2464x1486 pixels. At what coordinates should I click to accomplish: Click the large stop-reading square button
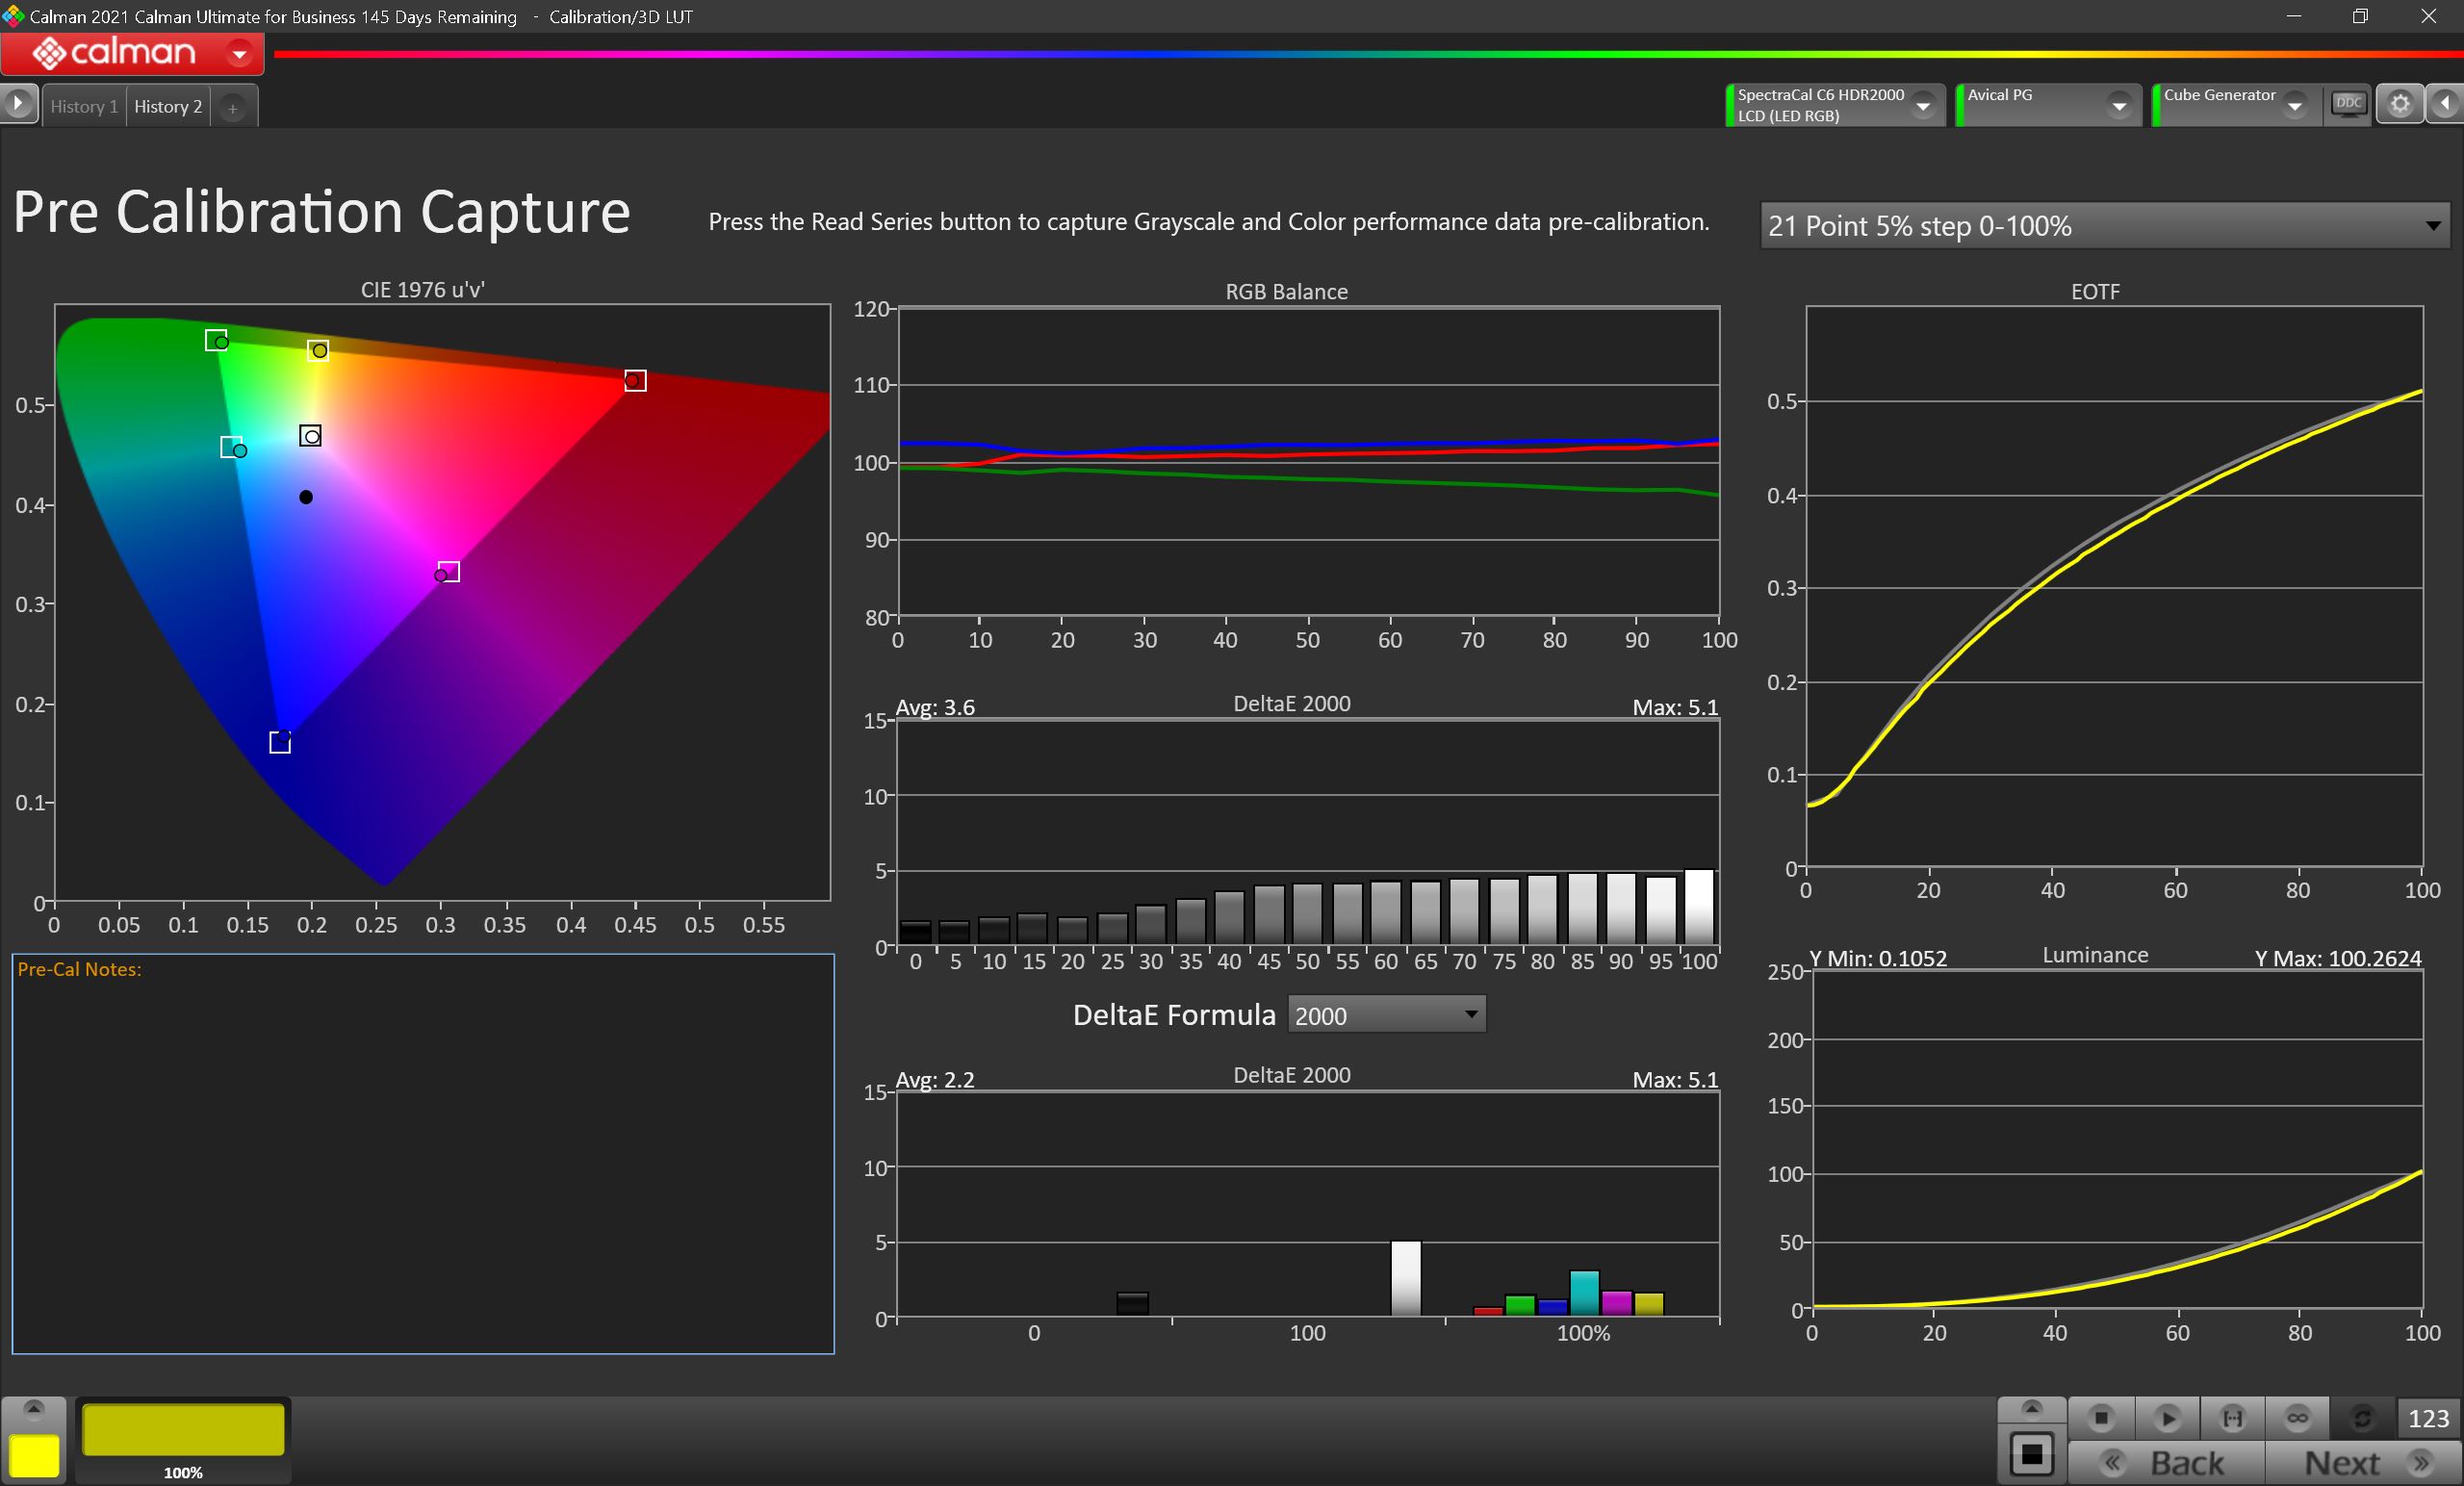[x=2032, y=1454]
